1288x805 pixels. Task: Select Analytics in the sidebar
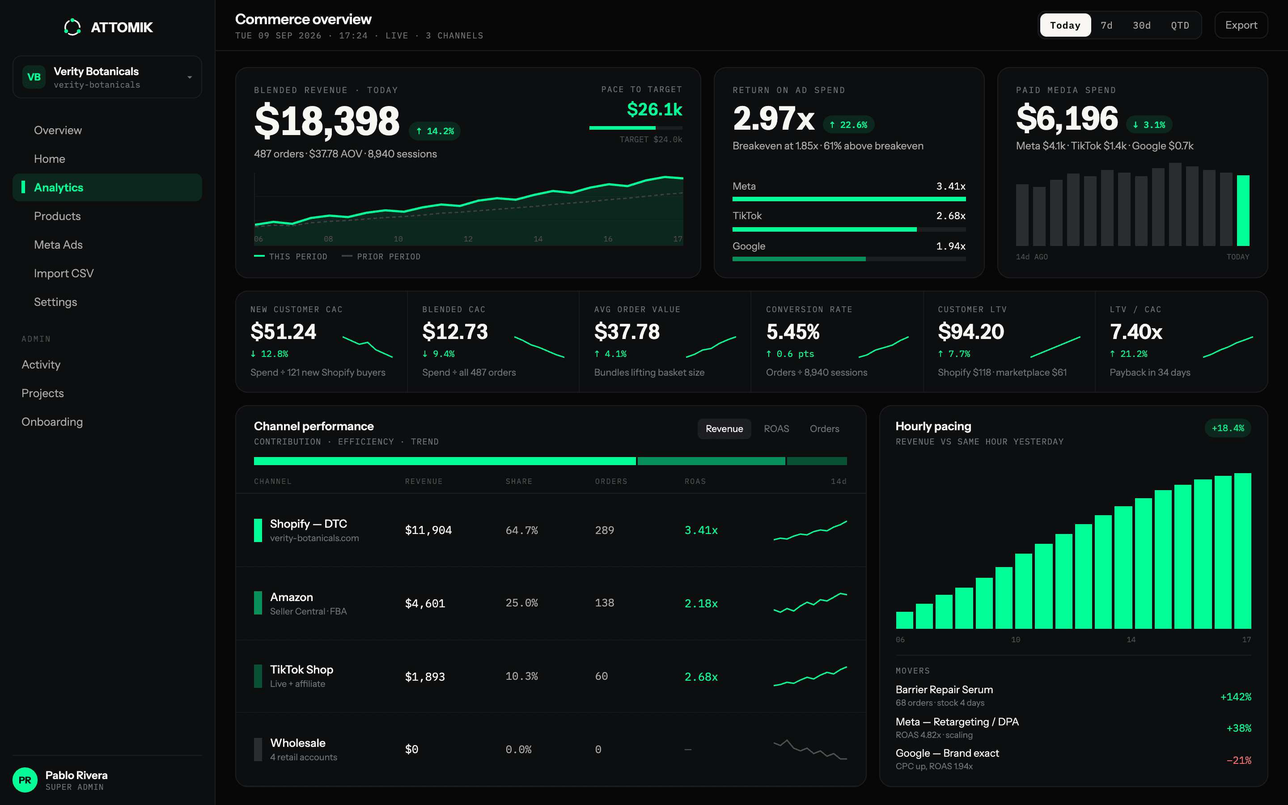click(107, 187)
